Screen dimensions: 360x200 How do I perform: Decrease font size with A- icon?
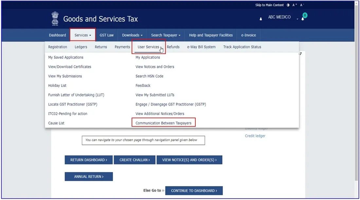[302, 5]
